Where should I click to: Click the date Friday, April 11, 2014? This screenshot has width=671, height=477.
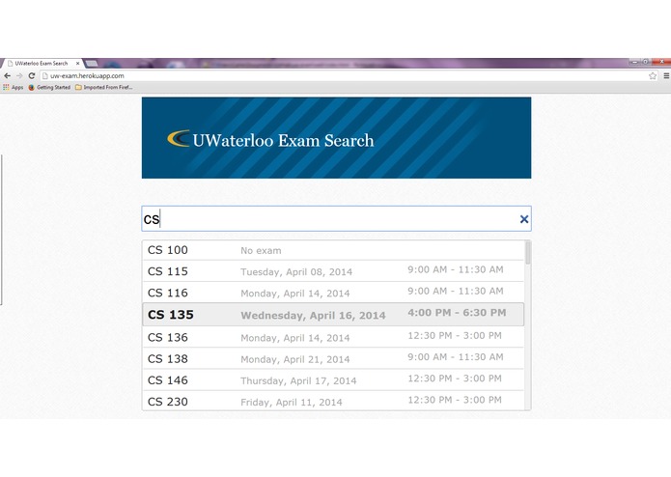click(291, 402)
